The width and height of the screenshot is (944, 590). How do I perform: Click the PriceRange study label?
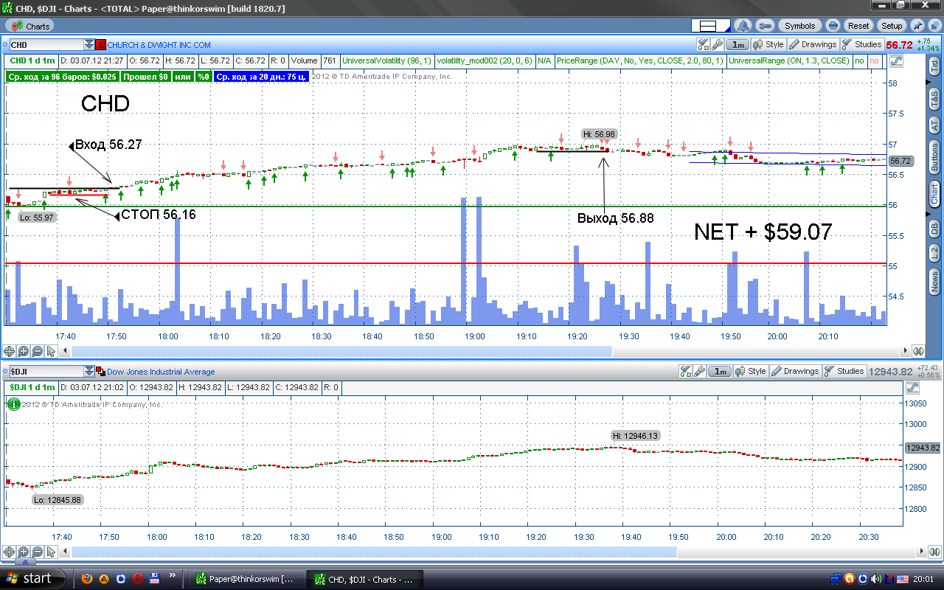pyautogui.click(x=641, y=60)
